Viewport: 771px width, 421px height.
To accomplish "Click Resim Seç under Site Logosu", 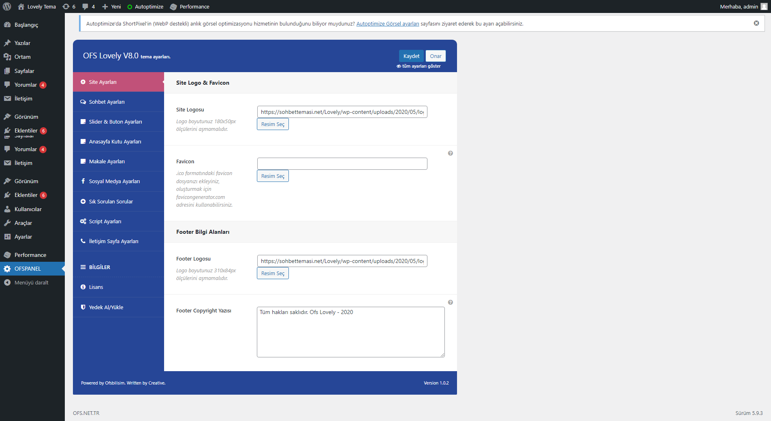I will (273, 124).
